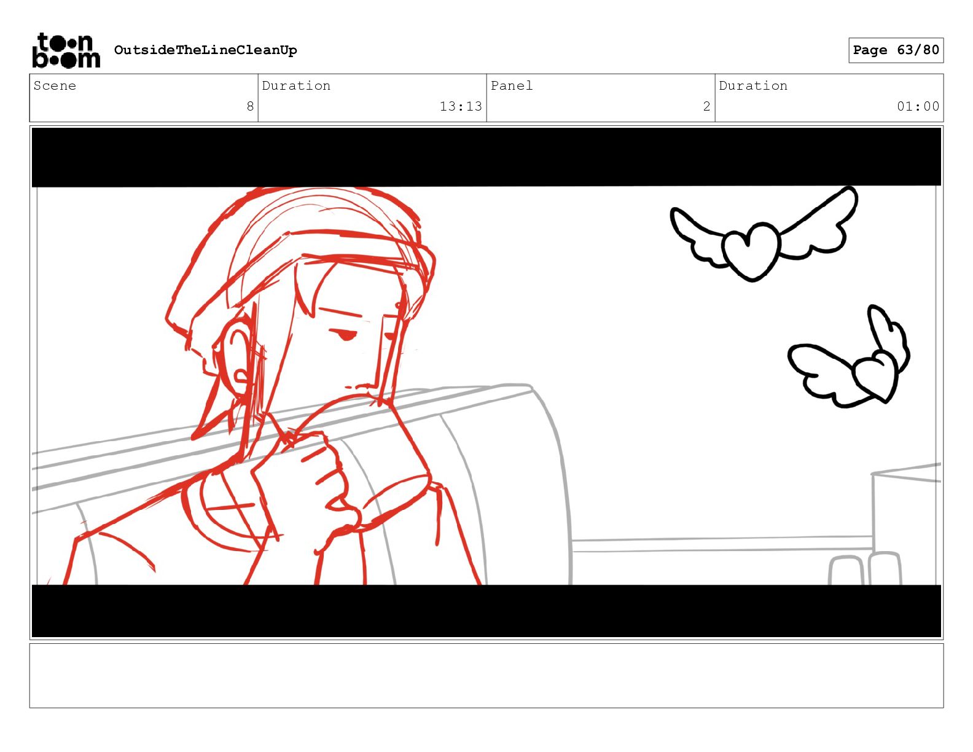
Task: Click the scene duration 13:13 value
Action: click(461, 106)
